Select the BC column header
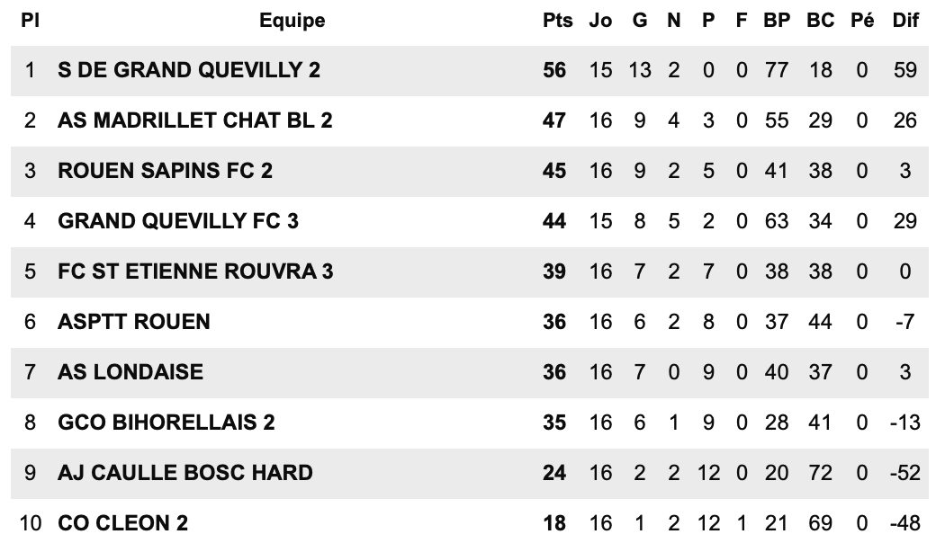 (x=820, y=21)
